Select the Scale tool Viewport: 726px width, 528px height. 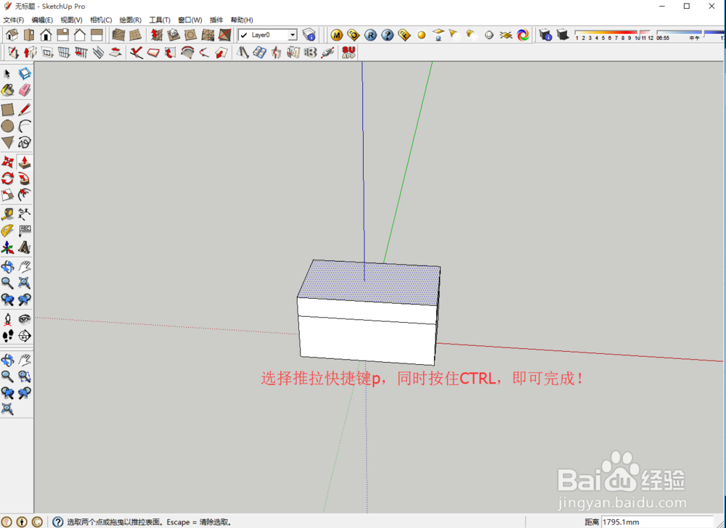pyautogui.click(x=7, y=194)
